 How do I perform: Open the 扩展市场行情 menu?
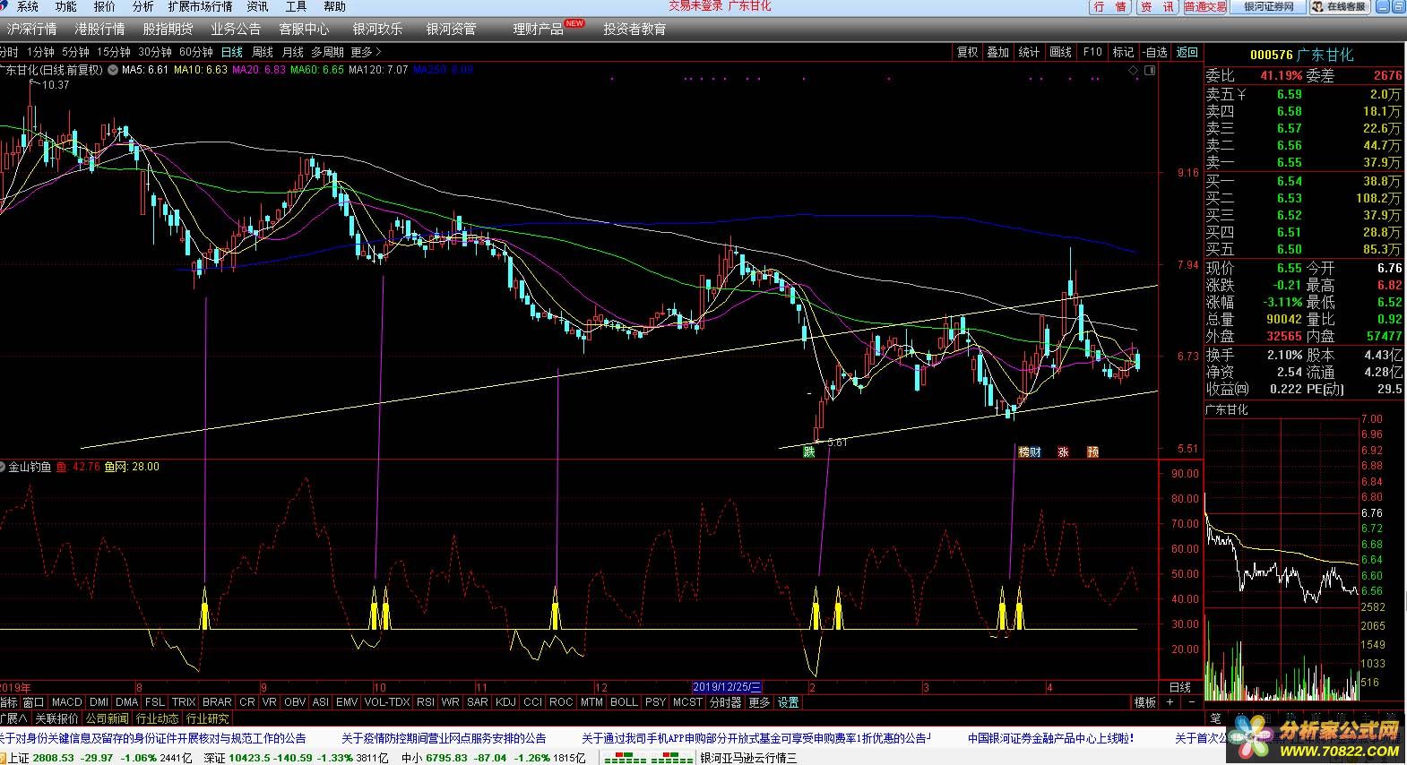pyautogui.click(x=200, y=6)
